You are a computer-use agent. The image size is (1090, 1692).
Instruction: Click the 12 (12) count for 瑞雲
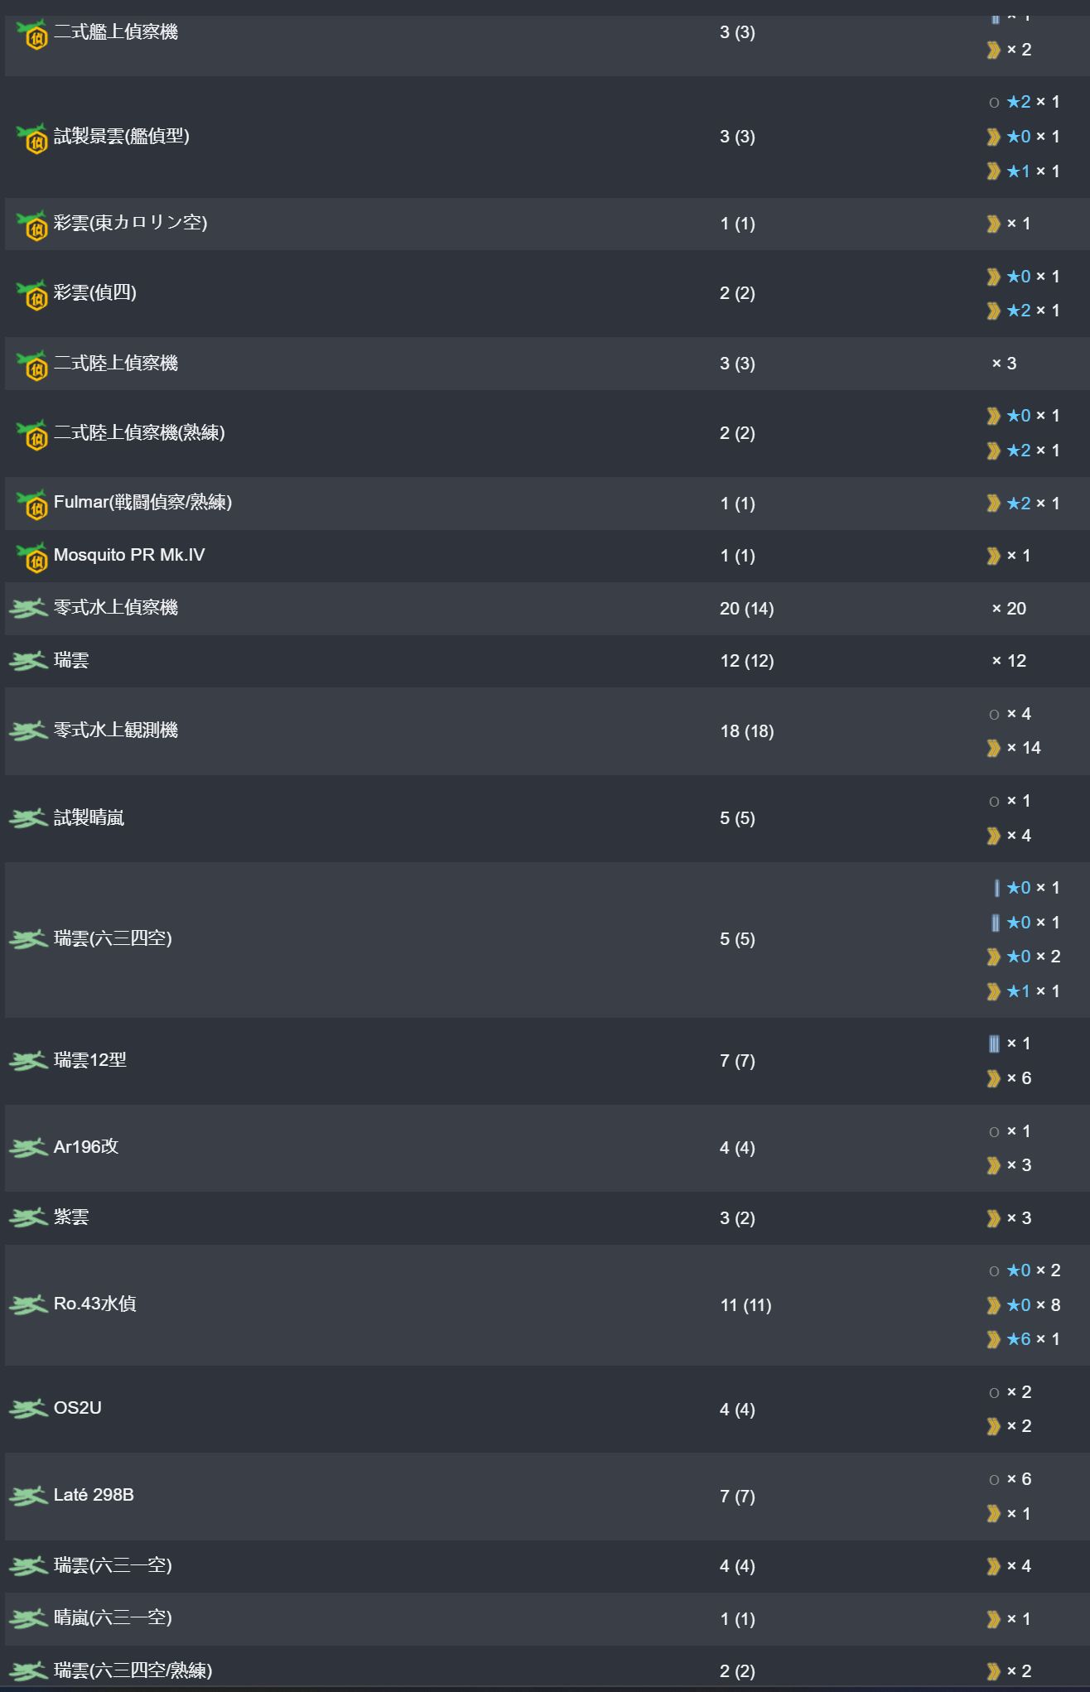click(x=746, y=661)
